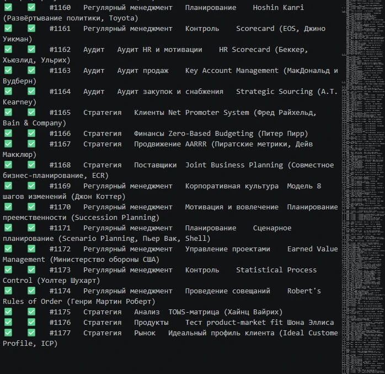Click the second green checkmark in row #1176
Viewport: 385px width, 374px height.
coord(31,322)
